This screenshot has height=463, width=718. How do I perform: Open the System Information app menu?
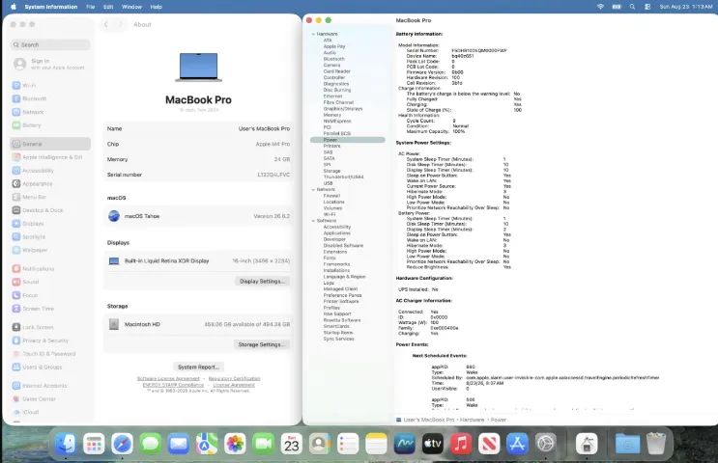pyautogui.click(x=51, y=7)
